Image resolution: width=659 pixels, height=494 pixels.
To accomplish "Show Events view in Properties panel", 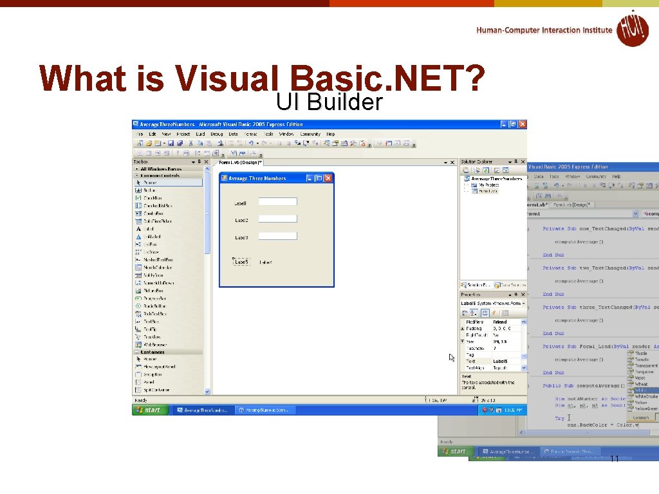I will coord(494,313).
